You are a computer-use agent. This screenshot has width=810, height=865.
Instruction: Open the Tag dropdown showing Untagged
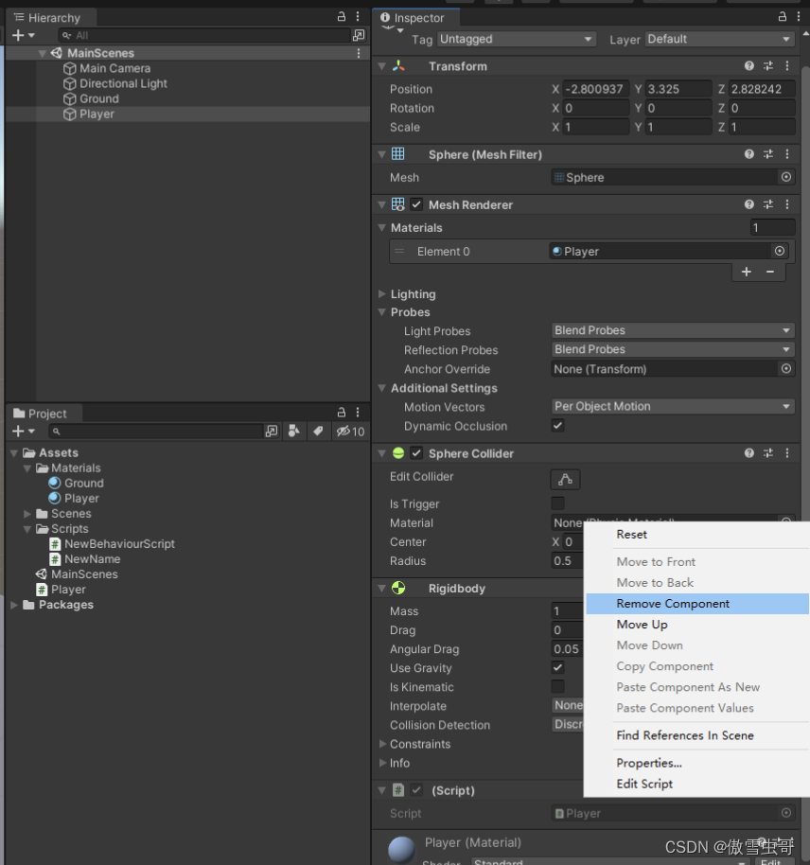click(517, 39)
